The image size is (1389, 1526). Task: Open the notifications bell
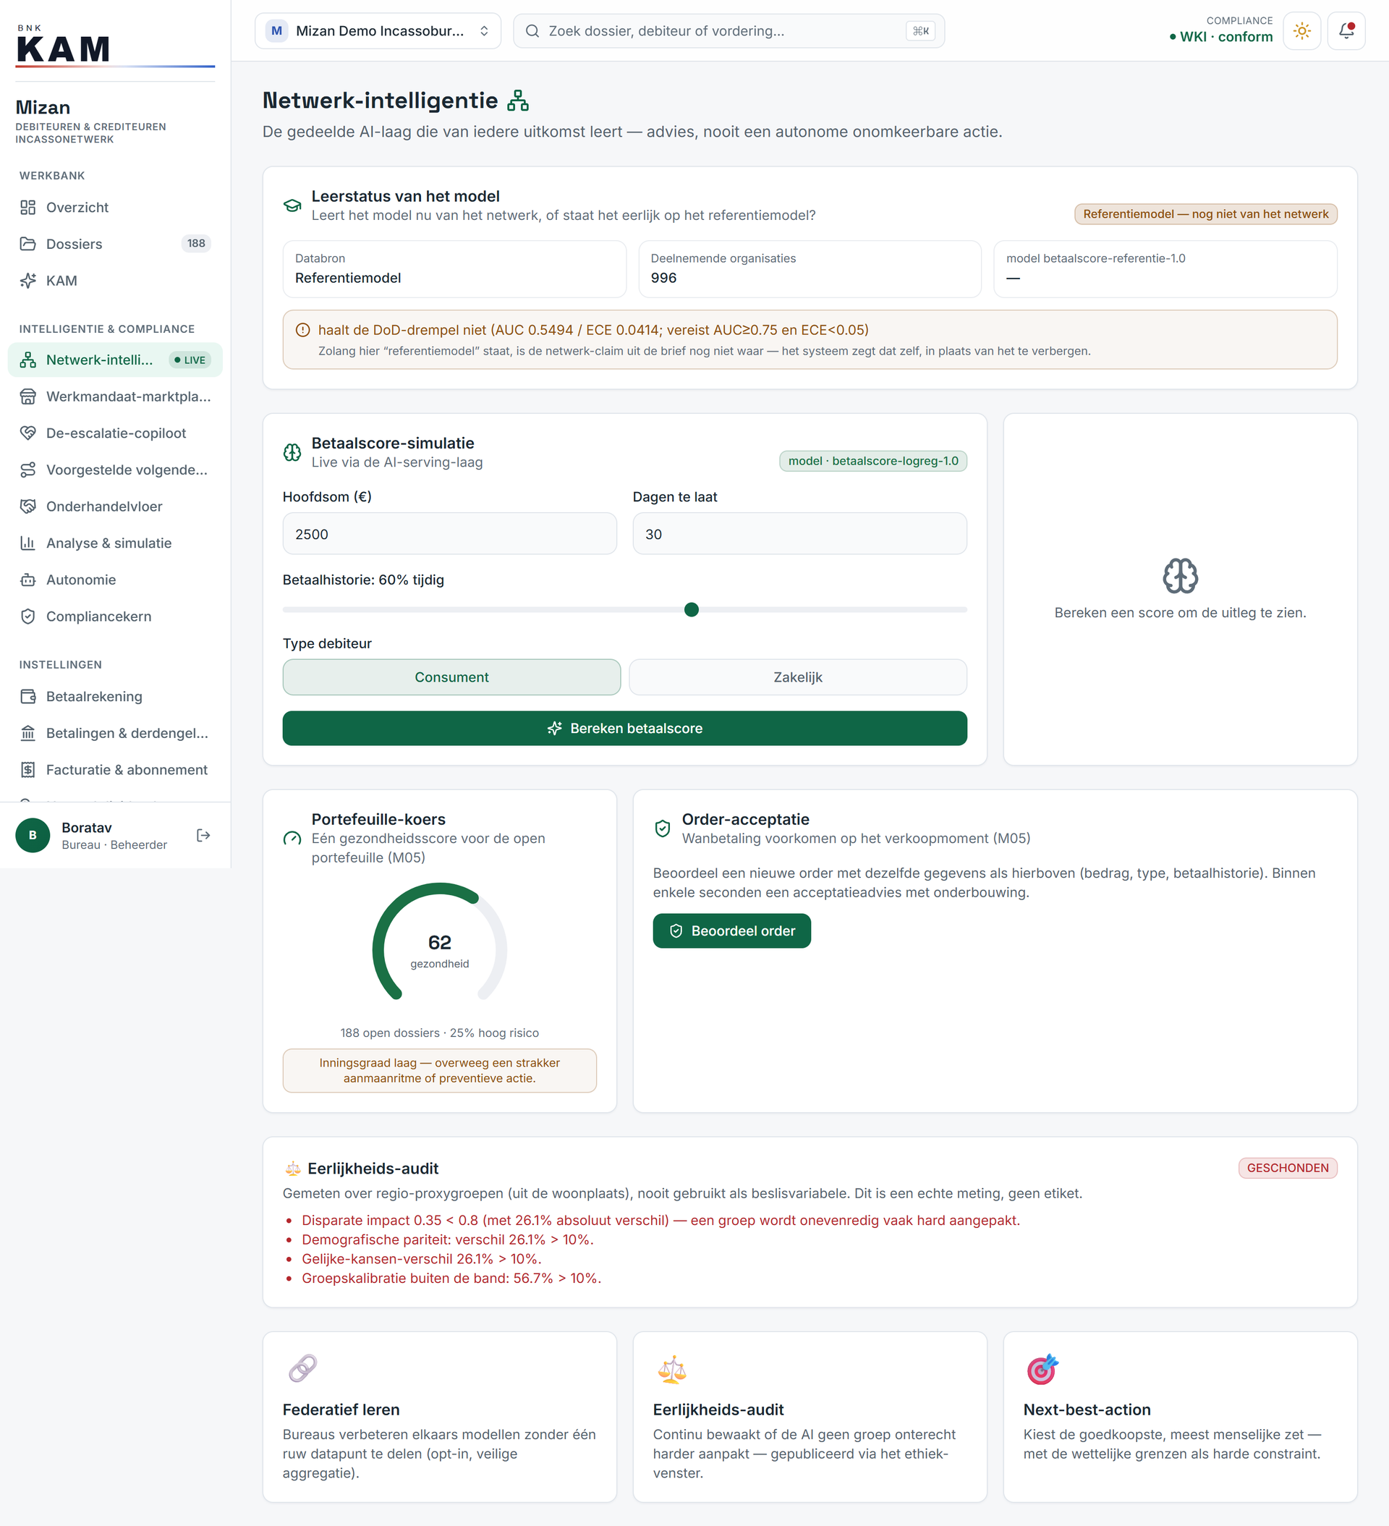click(1346, 31)
